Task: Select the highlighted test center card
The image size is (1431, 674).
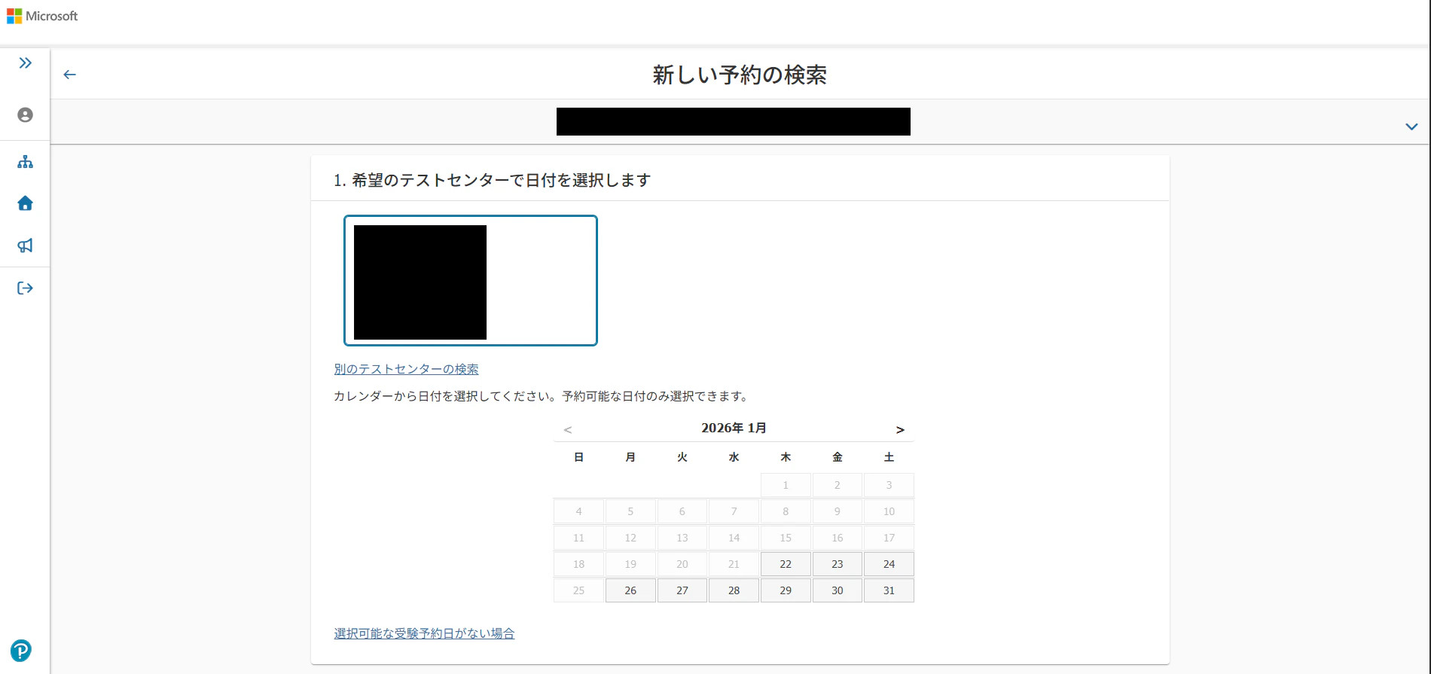Action: point(471,281)
